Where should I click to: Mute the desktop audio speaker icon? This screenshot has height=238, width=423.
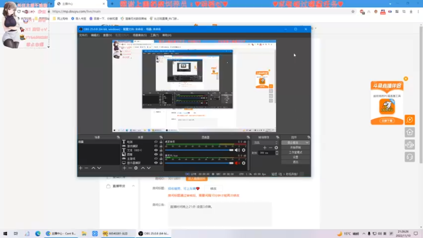tap(237, 150)
